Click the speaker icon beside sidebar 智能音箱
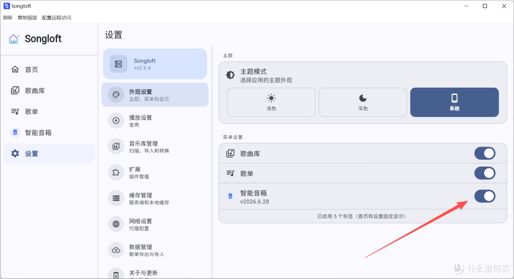This screenshot has width=514, height=279. [15, 132]
